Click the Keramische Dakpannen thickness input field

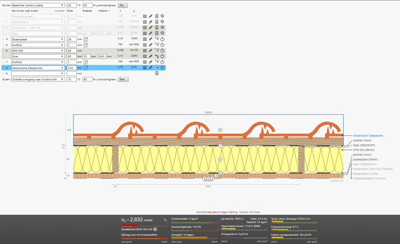click(70, 67)
